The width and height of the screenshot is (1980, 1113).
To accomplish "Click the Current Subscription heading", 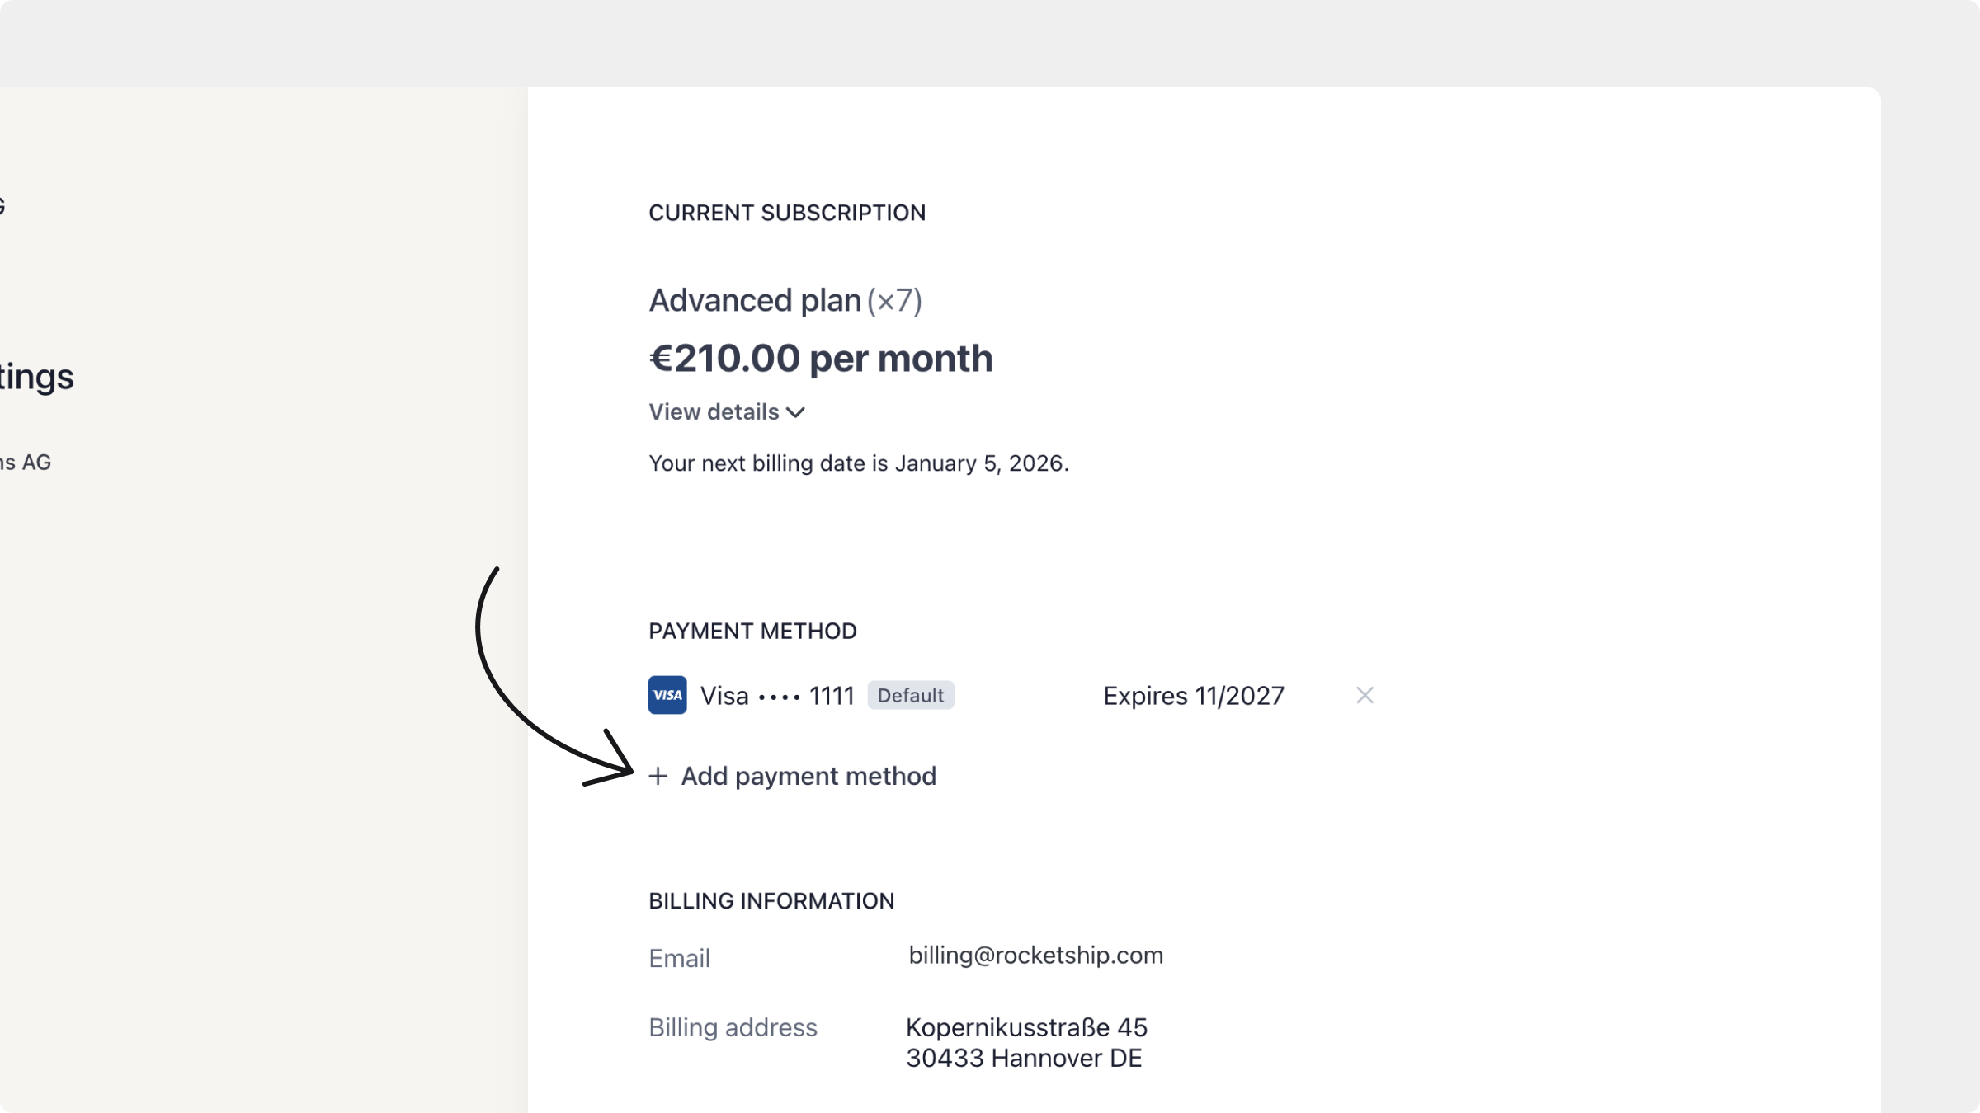I will [x=787, y=213].
